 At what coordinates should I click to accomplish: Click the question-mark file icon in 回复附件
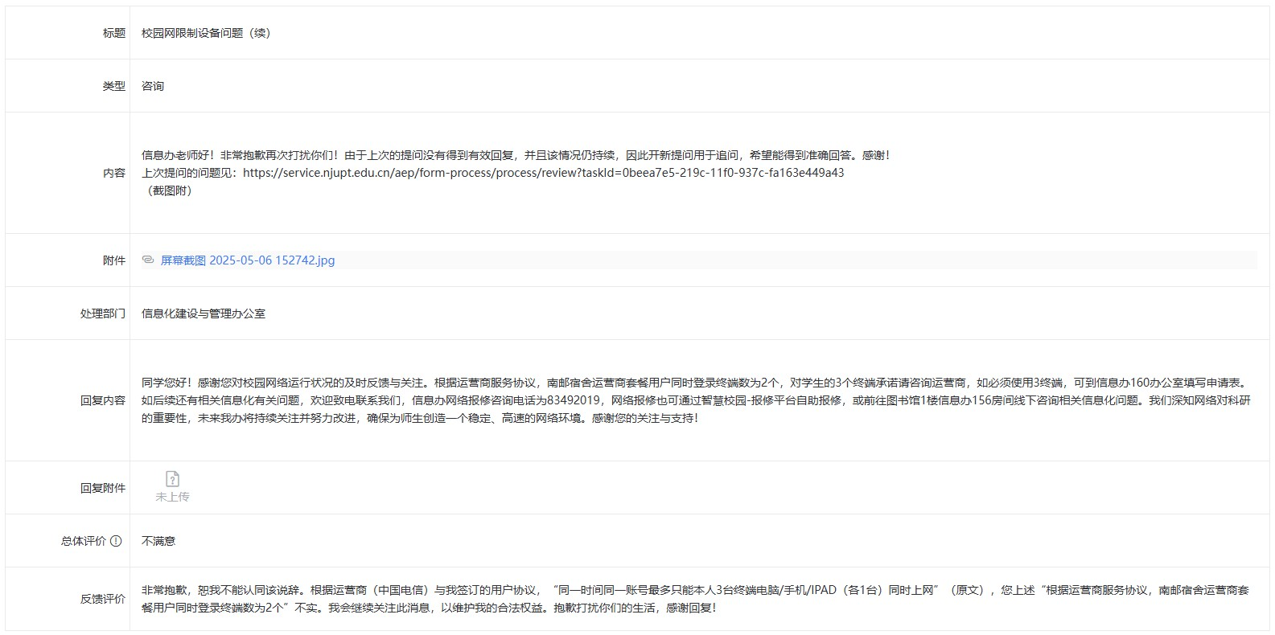[172, 479]
